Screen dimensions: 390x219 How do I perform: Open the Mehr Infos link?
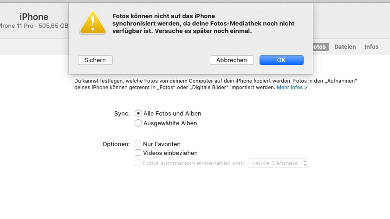[292, 87]
